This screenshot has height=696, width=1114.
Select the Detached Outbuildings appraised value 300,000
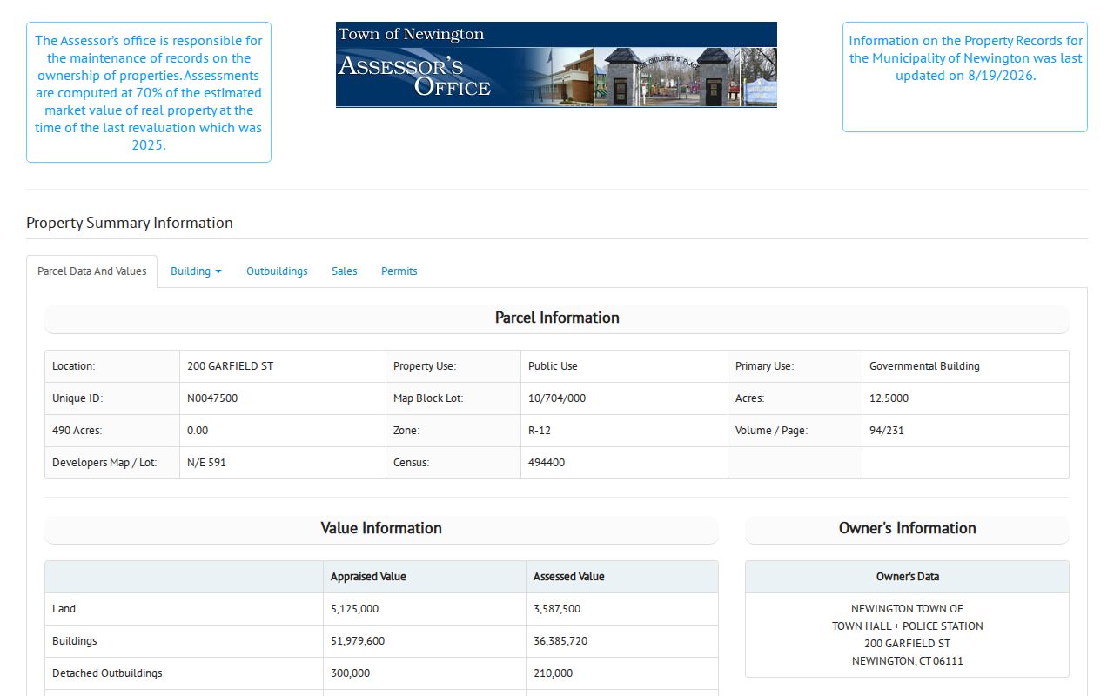click(350, 673)
